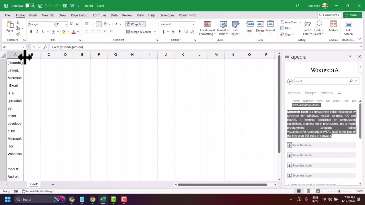This screenshot has height=205, width=365.
Task: Select column D header
Action: coord(65,55)
